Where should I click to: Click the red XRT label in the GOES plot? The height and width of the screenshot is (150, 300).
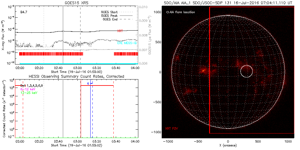click(x=120, y=31)
